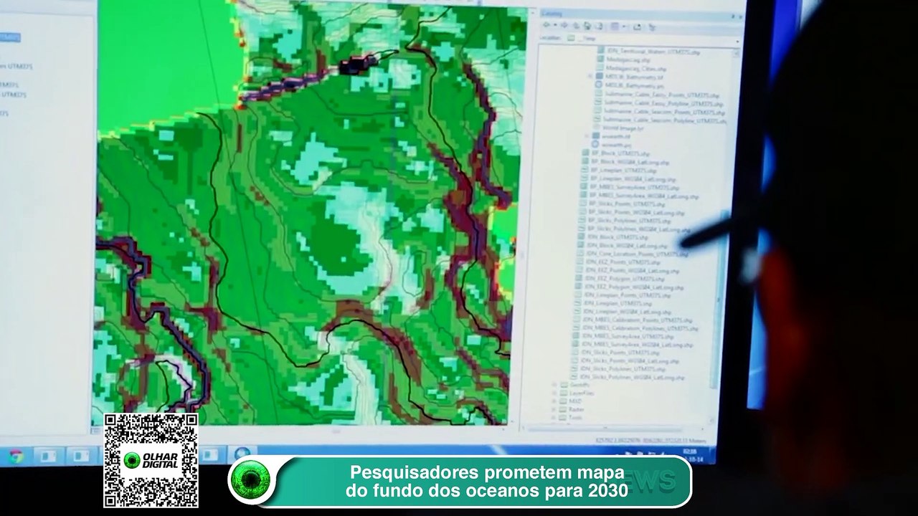
Task: Auto-hide the Catalog panel with pin
Action: point(732,16)
